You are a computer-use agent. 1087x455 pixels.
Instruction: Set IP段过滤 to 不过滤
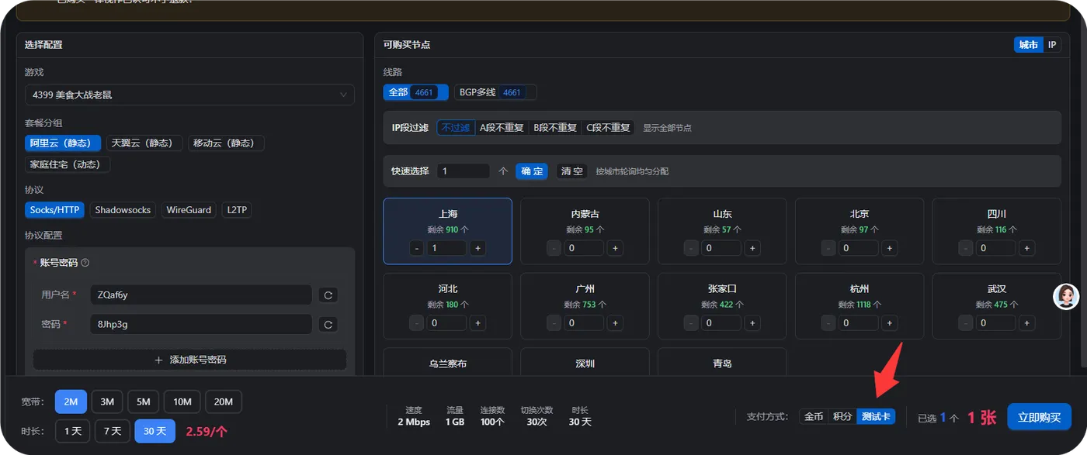(x=456, y=128)
